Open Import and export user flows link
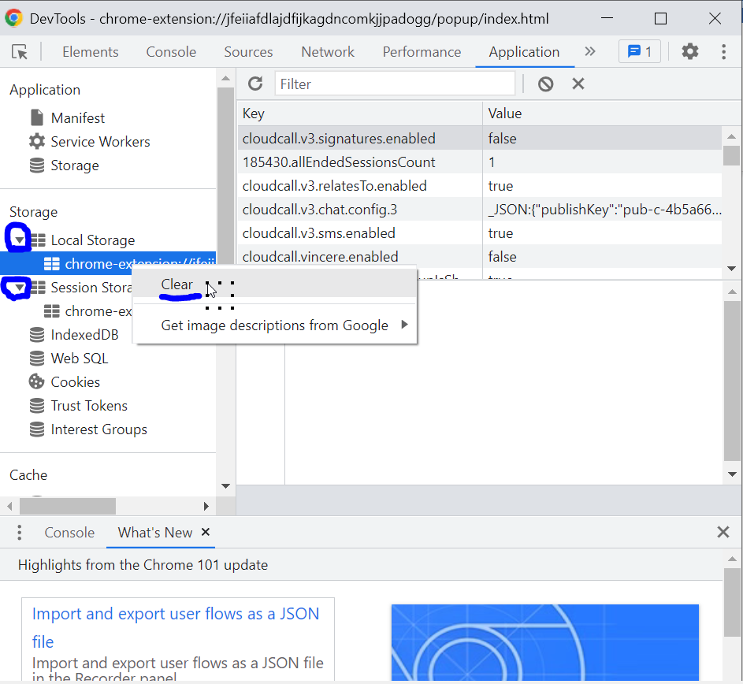Screen dimensions: 743x684 tap(176, 627)
